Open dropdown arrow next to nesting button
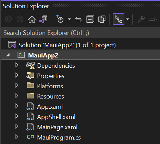The height and width of the screenshot is (144, 160). tap(128, 19)
